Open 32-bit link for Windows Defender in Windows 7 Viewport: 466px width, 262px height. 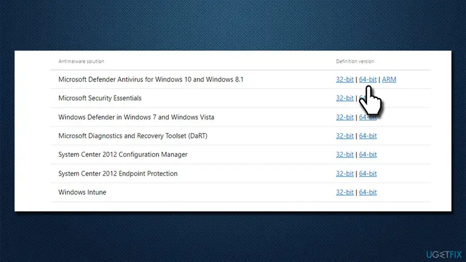pos(345,117)
